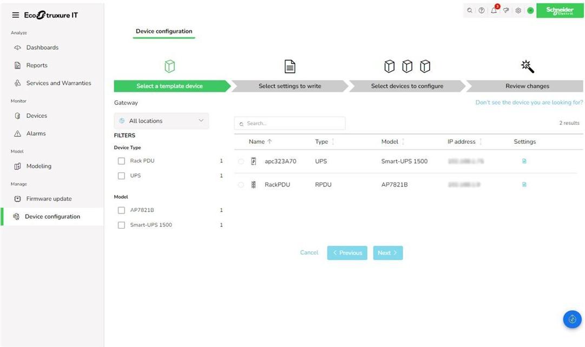This screenshot has height=347, width=585.
Task: Expand the All locations dropdown
Action: pyautogui.click(x=161, y=121)
